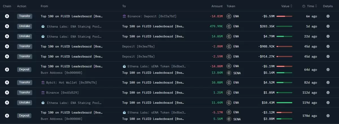Click Unstake action badge in 1d ago row
Screen dimensions: 339x124
pos(25,26)
